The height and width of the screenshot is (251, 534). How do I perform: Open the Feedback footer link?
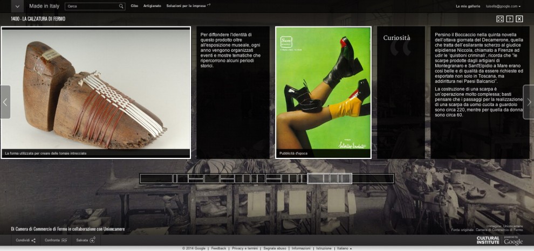pyautogui.click(x=218, y=249)
